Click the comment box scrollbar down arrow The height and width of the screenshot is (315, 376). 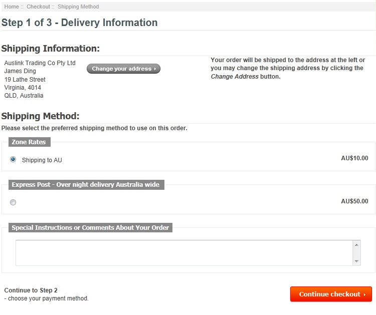pyautogui.click(x=356, y=261)
